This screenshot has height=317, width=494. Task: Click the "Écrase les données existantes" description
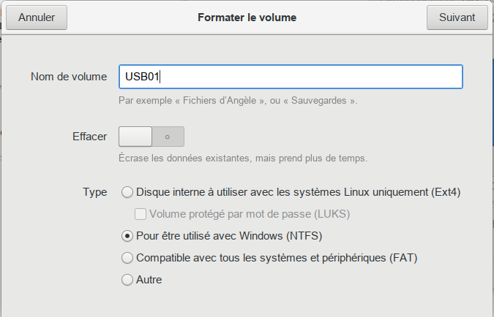(x=242, y=158)
